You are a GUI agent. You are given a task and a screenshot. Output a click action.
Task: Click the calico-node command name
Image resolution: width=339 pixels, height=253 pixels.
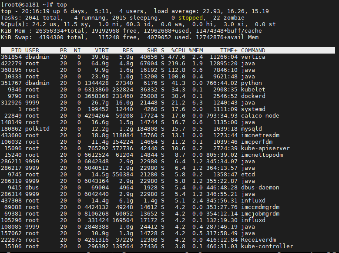click(x=260, y=115)
